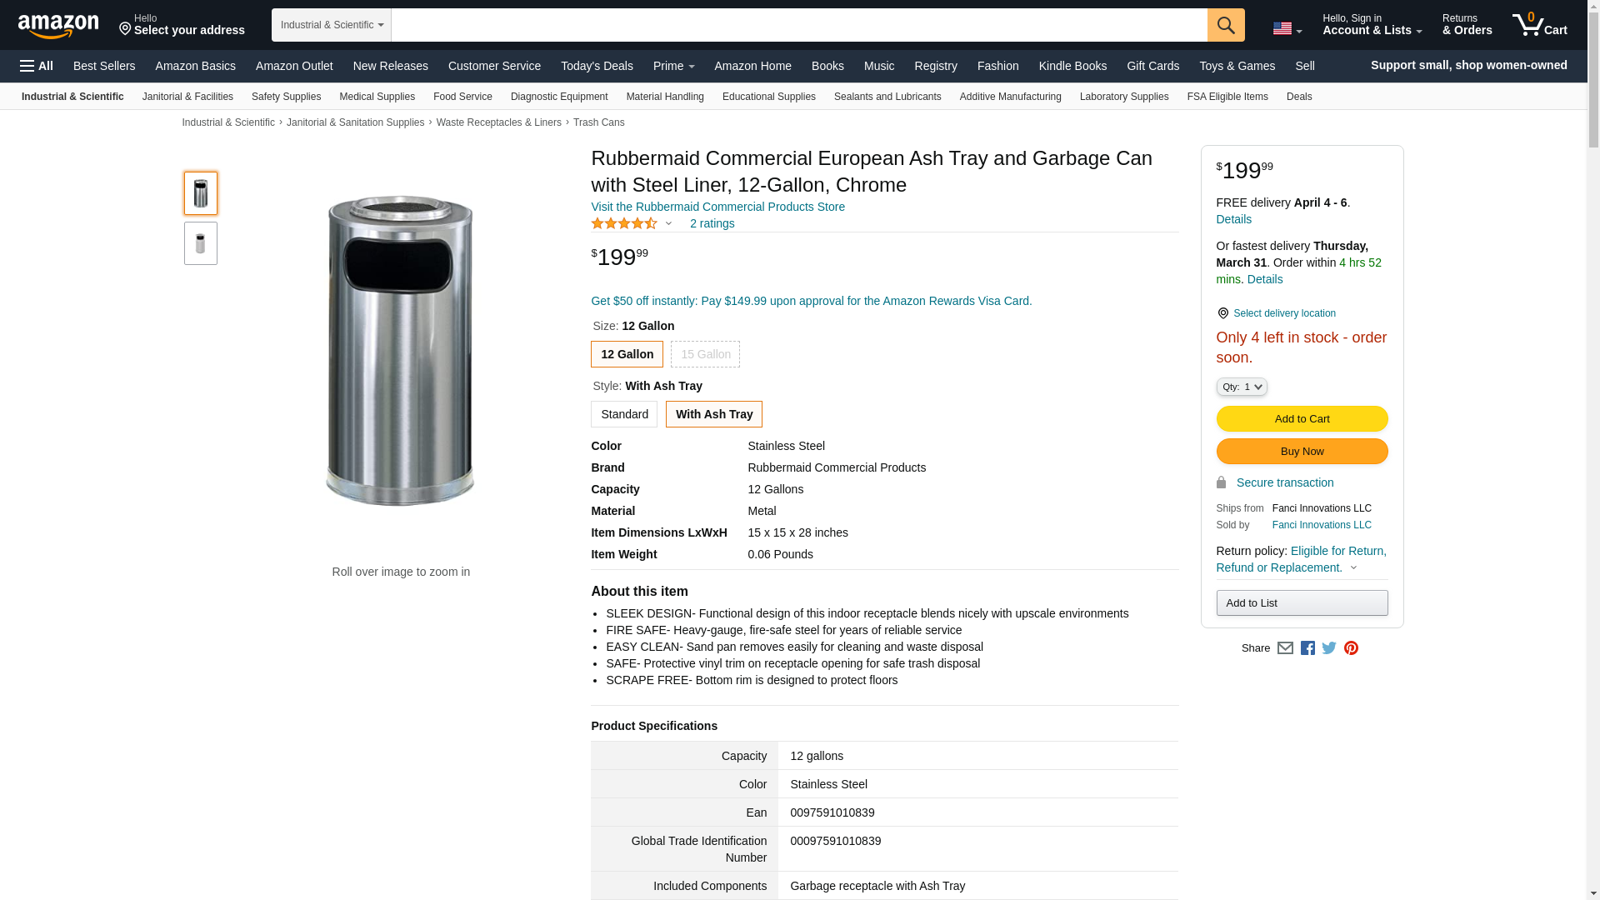Click the 4.5 star rating
This screenshot has height=900, width=1600.
(x=624, y=223)
